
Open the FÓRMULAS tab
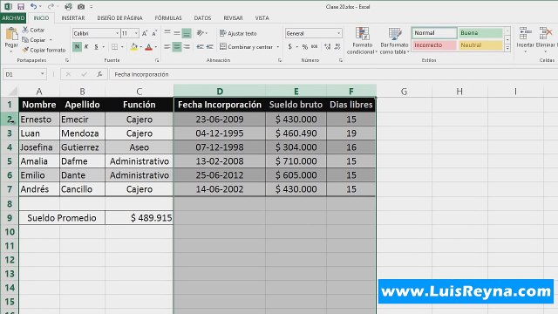168,17
